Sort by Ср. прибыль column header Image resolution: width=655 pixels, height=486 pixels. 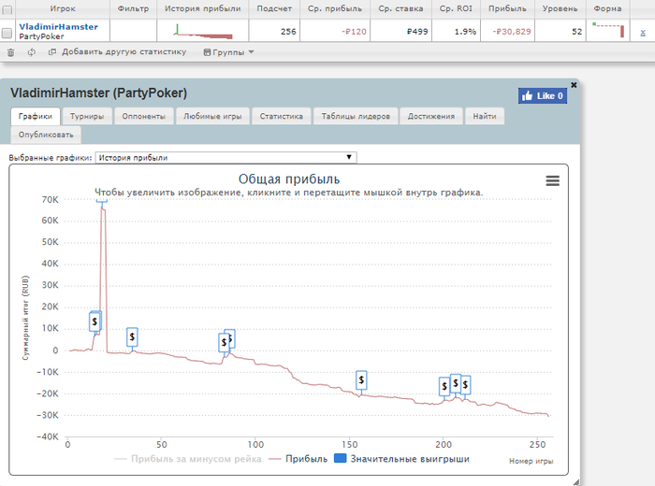point(335,8)
